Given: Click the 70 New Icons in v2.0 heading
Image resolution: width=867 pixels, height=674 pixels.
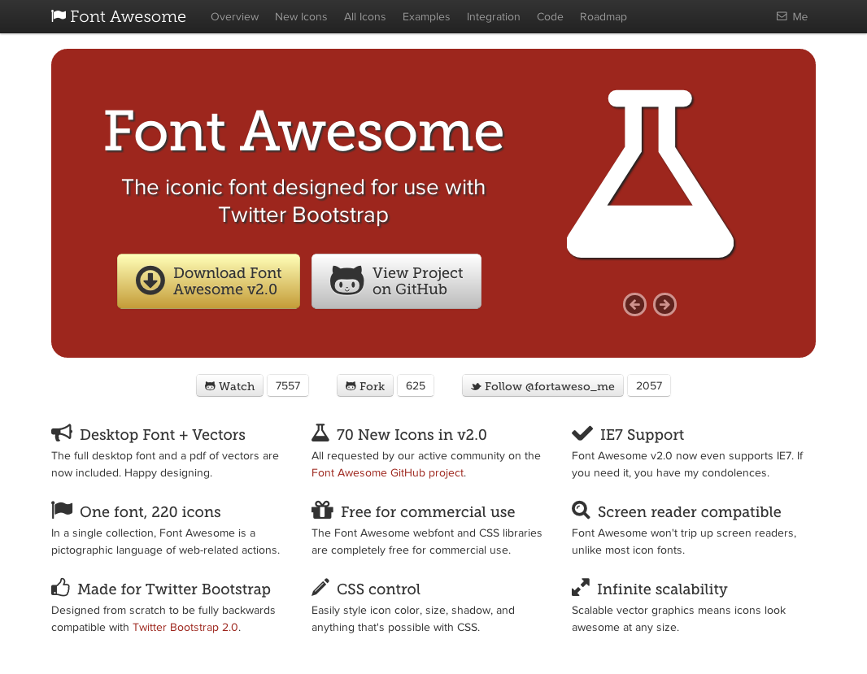Looking at the screenshot, I should point(412,435).
